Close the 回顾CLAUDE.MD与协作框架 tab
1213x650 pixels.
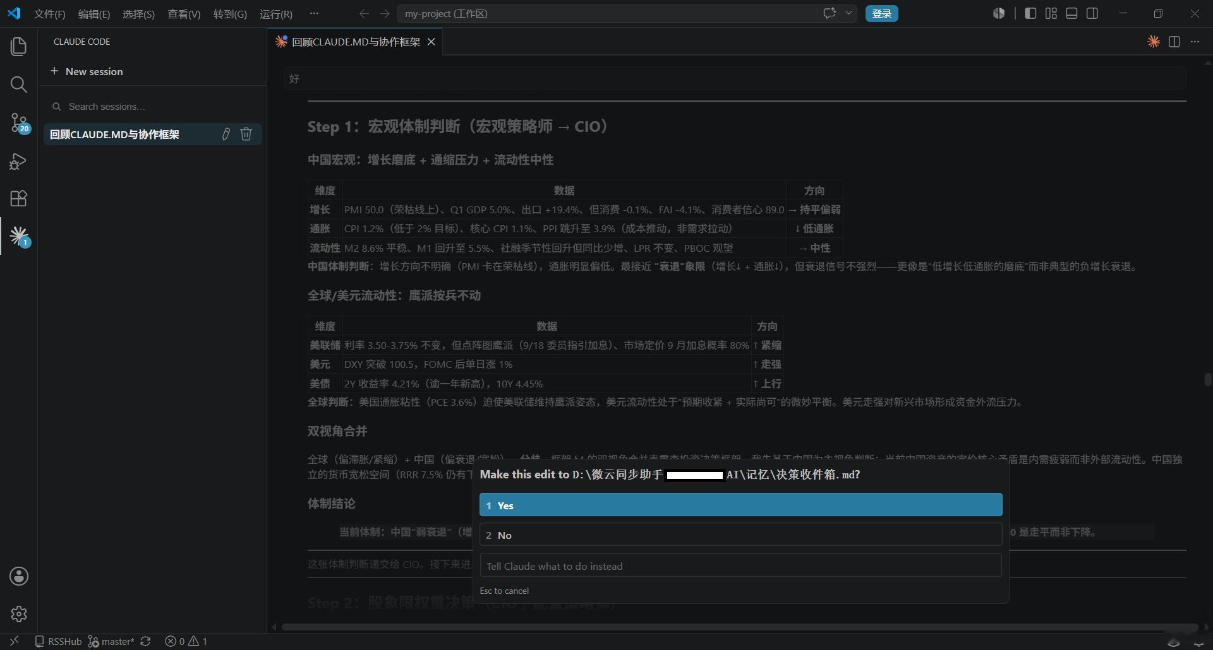431,42
